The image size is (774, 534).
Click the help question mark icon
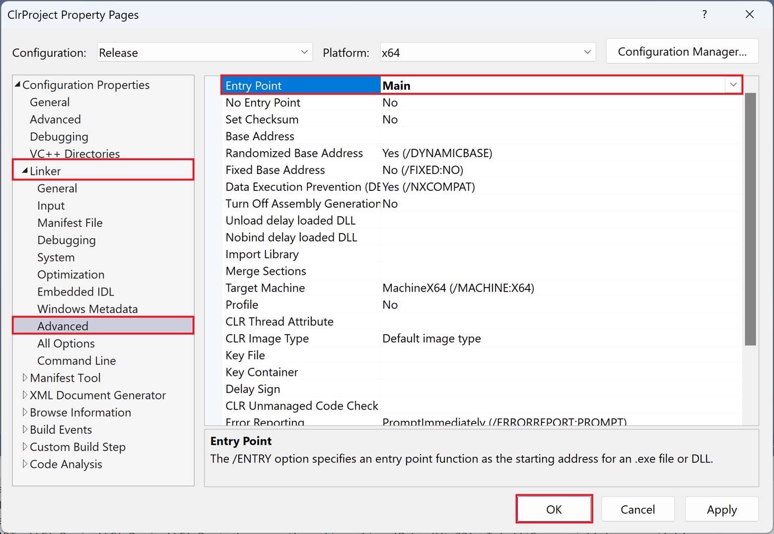point(704,14)
